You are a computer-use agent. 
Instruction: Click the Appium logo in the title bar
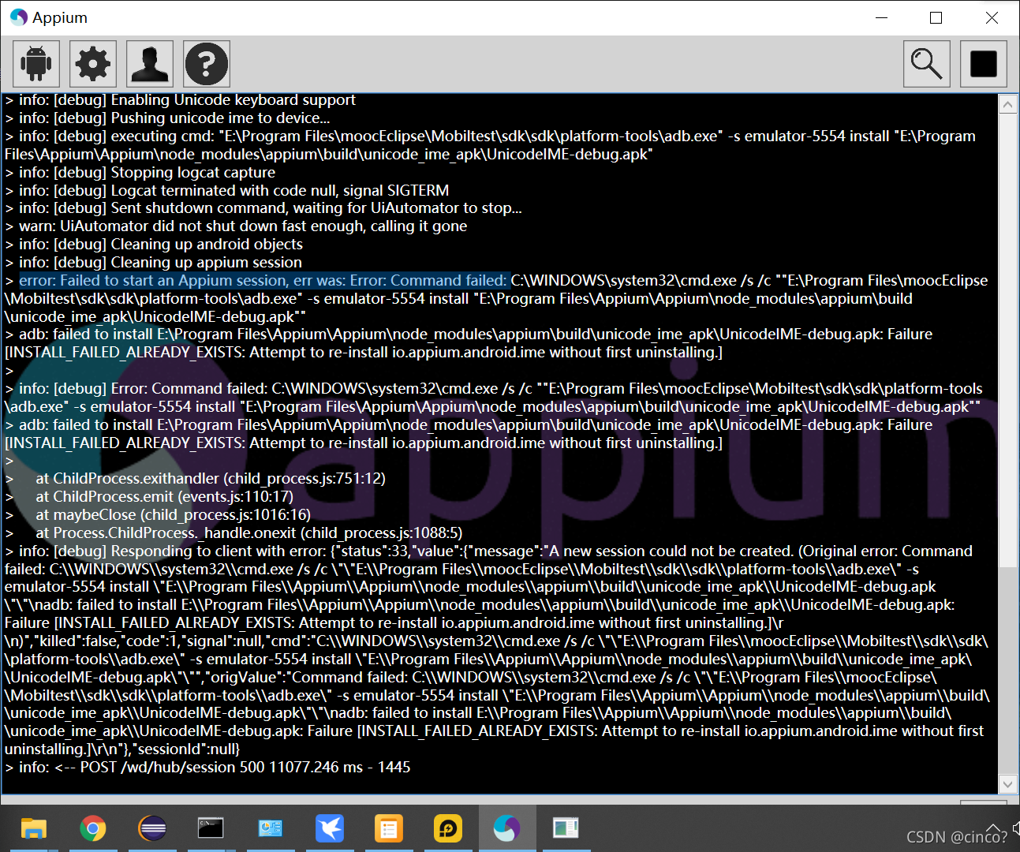point(19,17)
